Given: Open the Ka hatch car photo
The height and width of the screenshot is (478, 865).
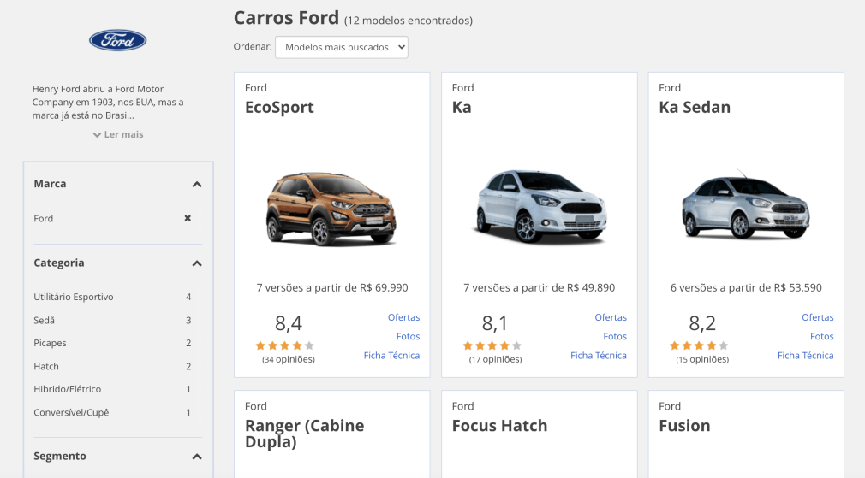Looking at the screenshot, I should (x=539, y=206).
